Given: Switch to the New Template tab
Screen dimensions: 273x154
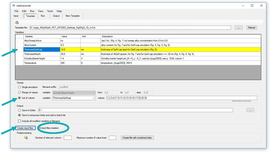Looking at the screenshot, I should tap(72, 16).
